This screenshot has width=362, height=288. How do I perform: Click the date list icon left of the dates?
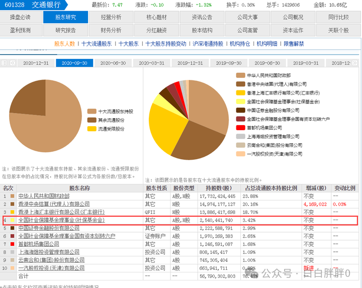tap(4, 63)
